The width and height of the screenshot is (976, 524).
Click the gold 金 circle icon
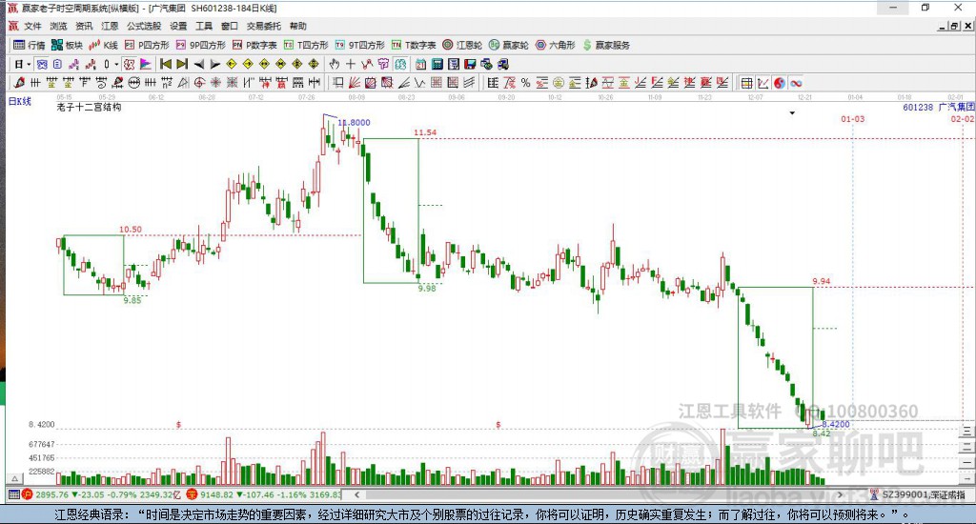point(559,83)
